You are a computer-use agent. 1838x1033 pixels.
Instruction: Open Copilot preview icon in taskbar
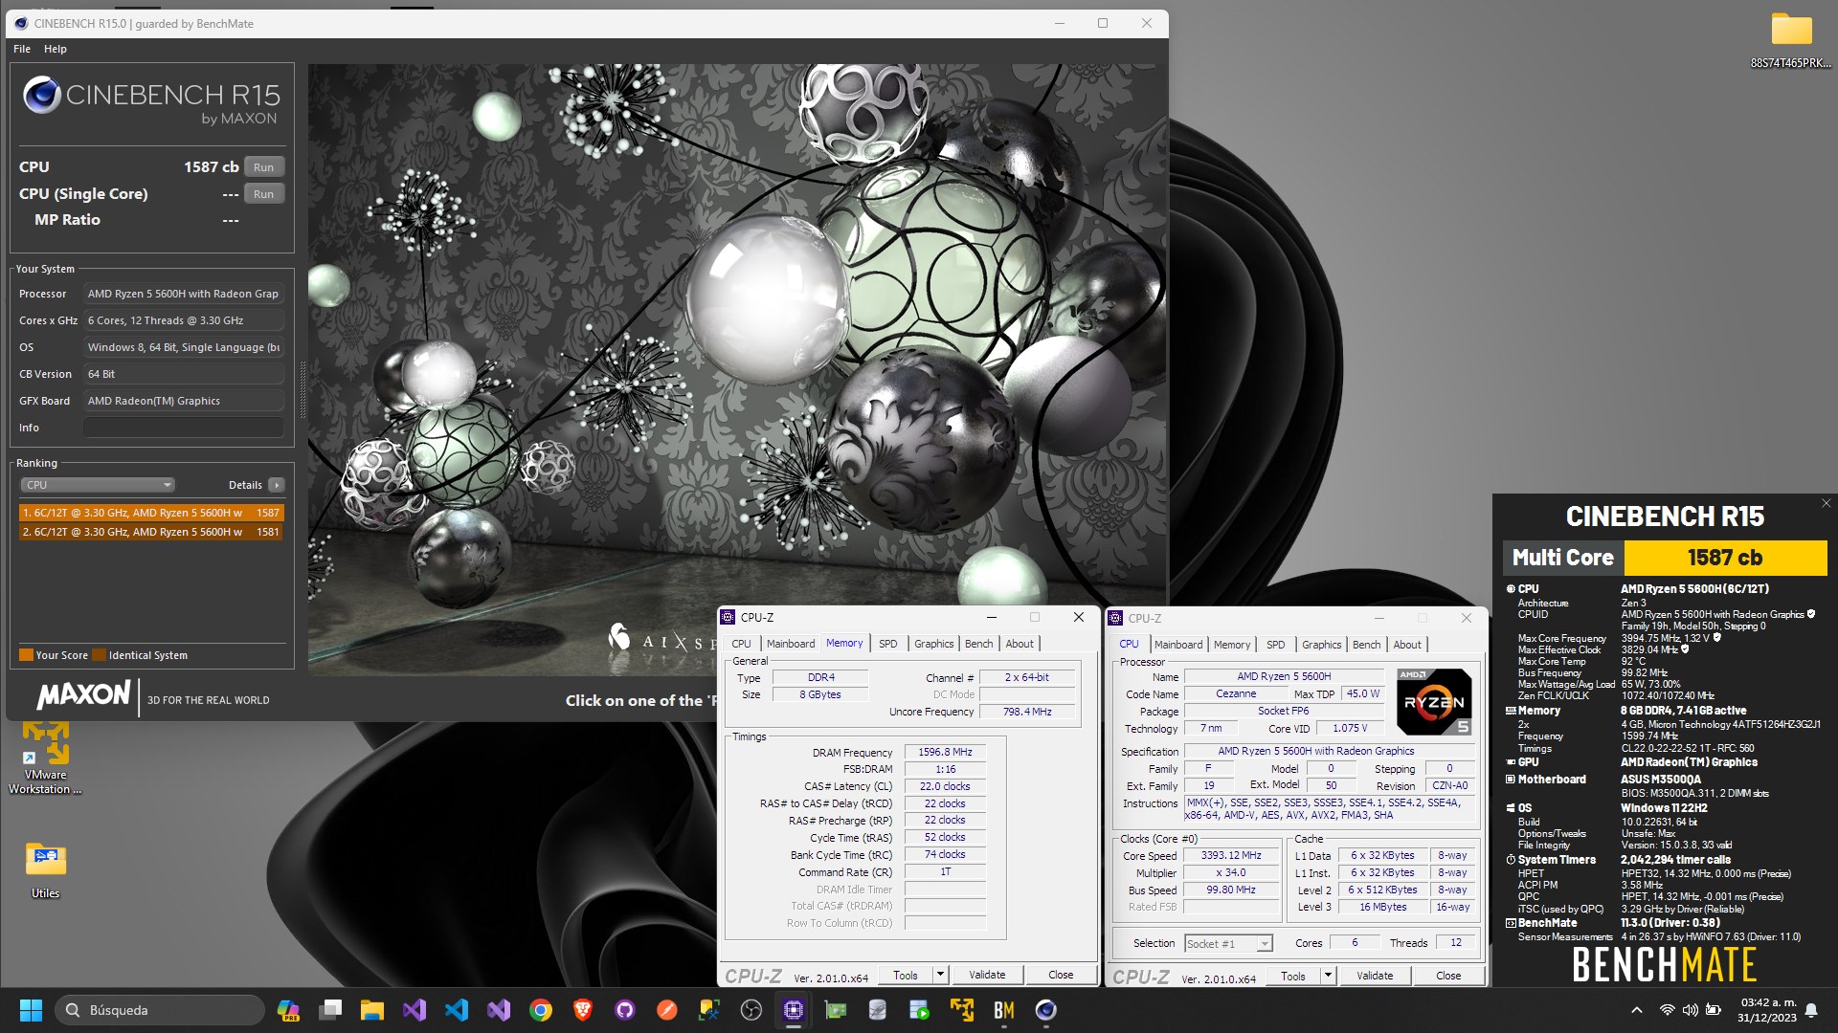click(x=287, y=1010)
